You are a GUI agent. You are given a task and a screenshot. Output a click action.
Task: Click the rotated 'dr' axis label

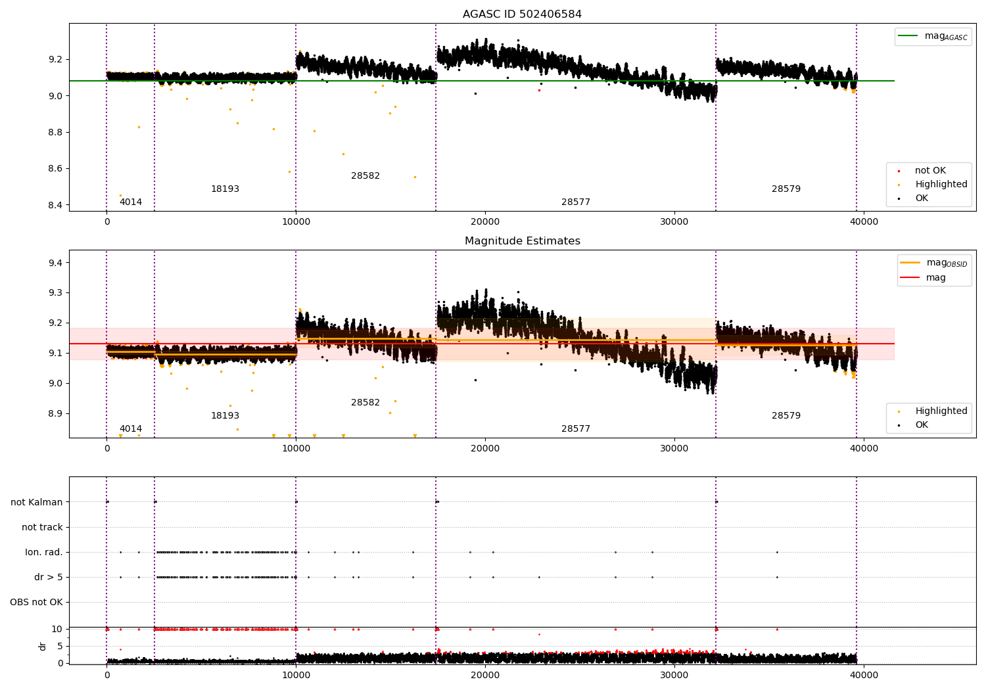[x=43, y=646]
